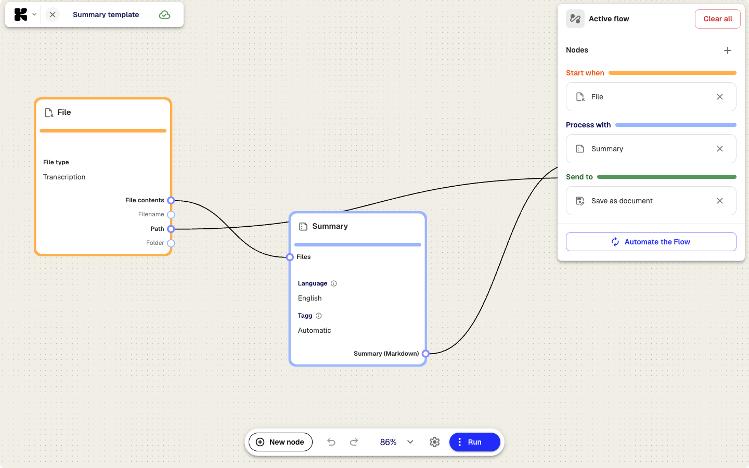Click the undo arrow in the bottom toolbar
The width and height of the screenshot is (749, 468).
pyautogui.click(x=331, y=442)
